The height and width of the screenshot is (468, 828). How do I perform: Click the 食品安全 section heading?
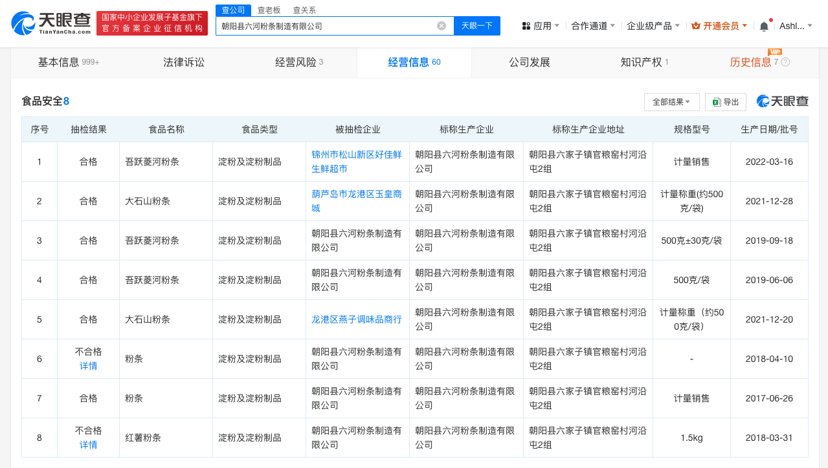pyautogui.click(x=45, y=101)
